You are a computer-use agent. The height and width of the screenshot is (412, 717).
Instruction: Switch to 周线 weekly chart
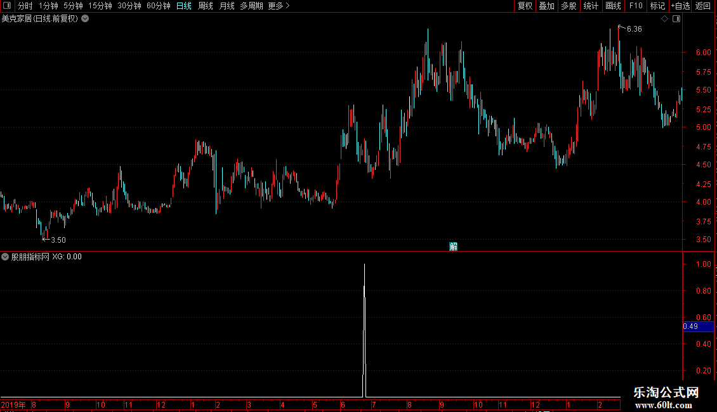[x=206, y=6]
